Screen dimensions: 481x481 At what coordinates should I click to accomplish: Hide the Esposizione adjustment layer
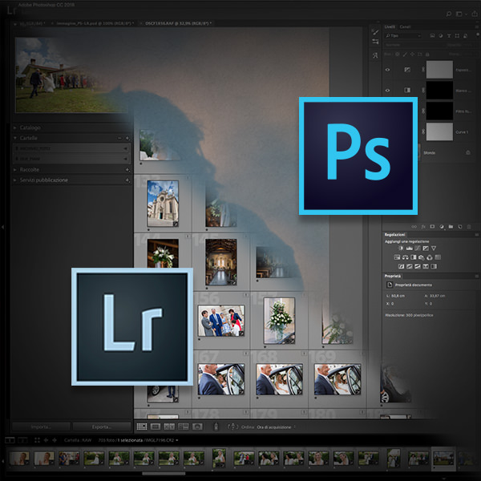pyautogui.click(x=387, y=70)
